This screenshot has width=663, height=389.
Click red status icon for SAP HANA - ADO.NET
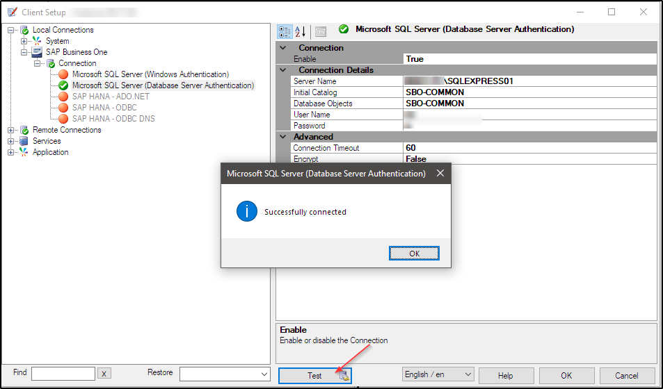[x=63, y=97]
